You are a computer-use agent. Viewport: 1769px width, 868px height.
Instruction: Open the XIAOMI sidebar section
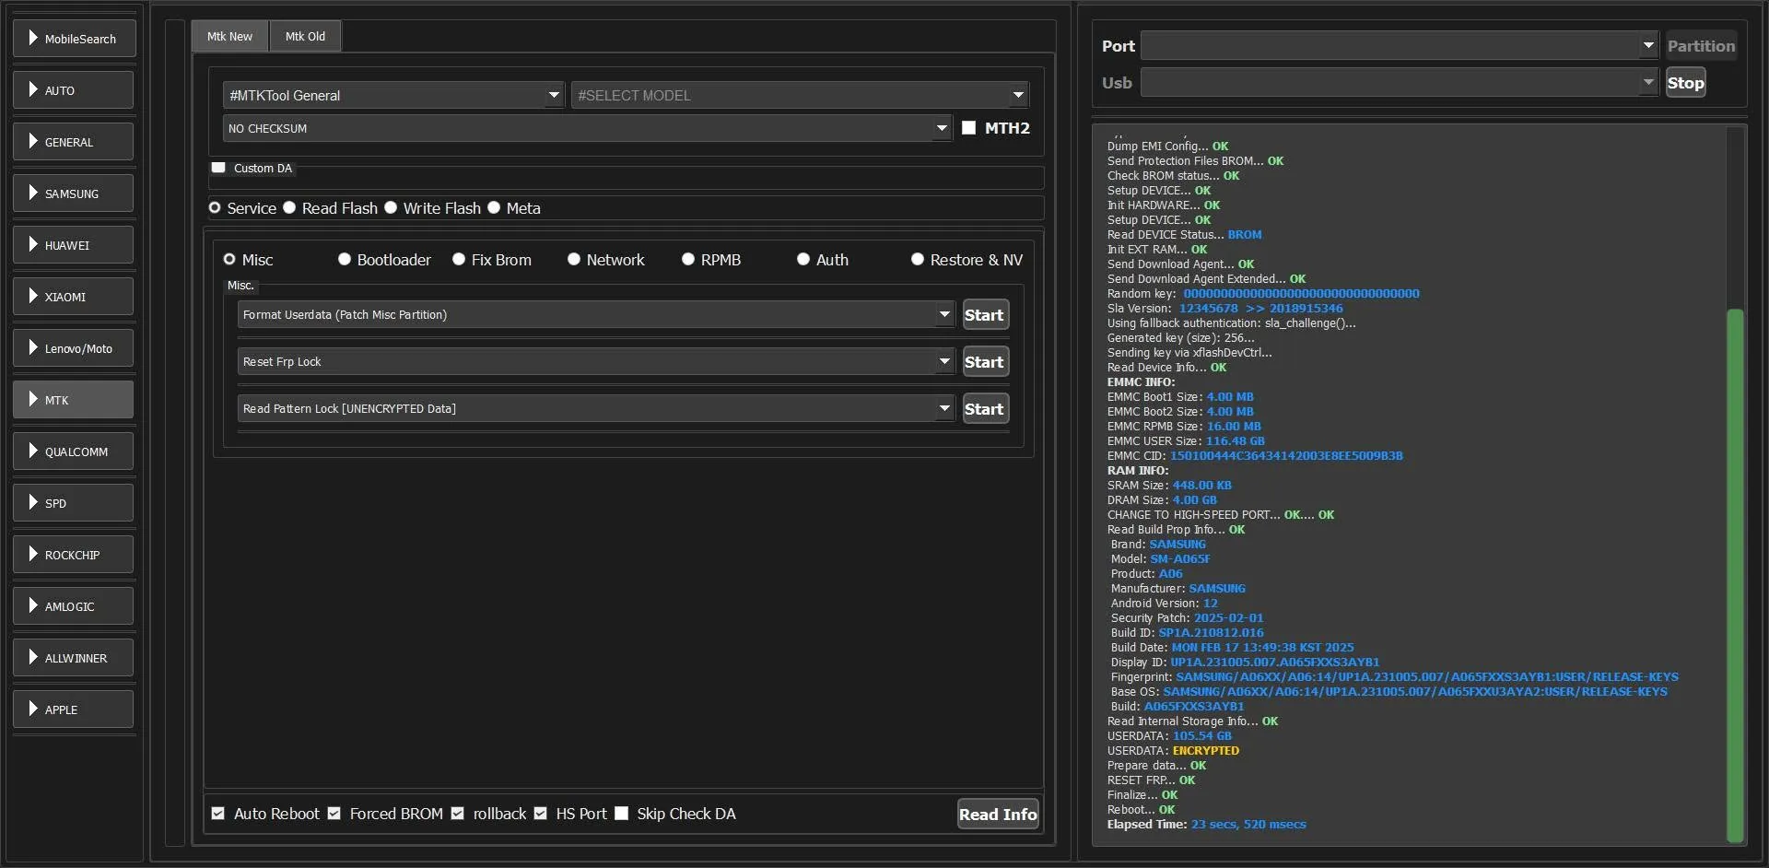point(75,297)
